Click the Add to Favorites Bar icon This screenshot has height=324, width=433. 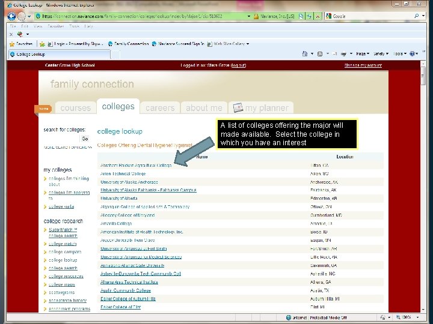coord(42,44)
